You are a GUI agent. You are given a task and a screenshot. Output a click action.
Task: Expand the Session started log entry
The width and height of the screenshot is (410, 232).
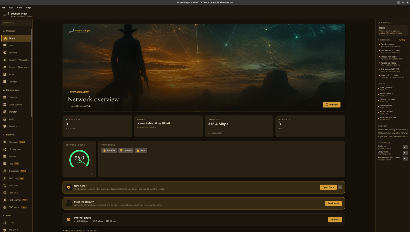tap(406, 45)
